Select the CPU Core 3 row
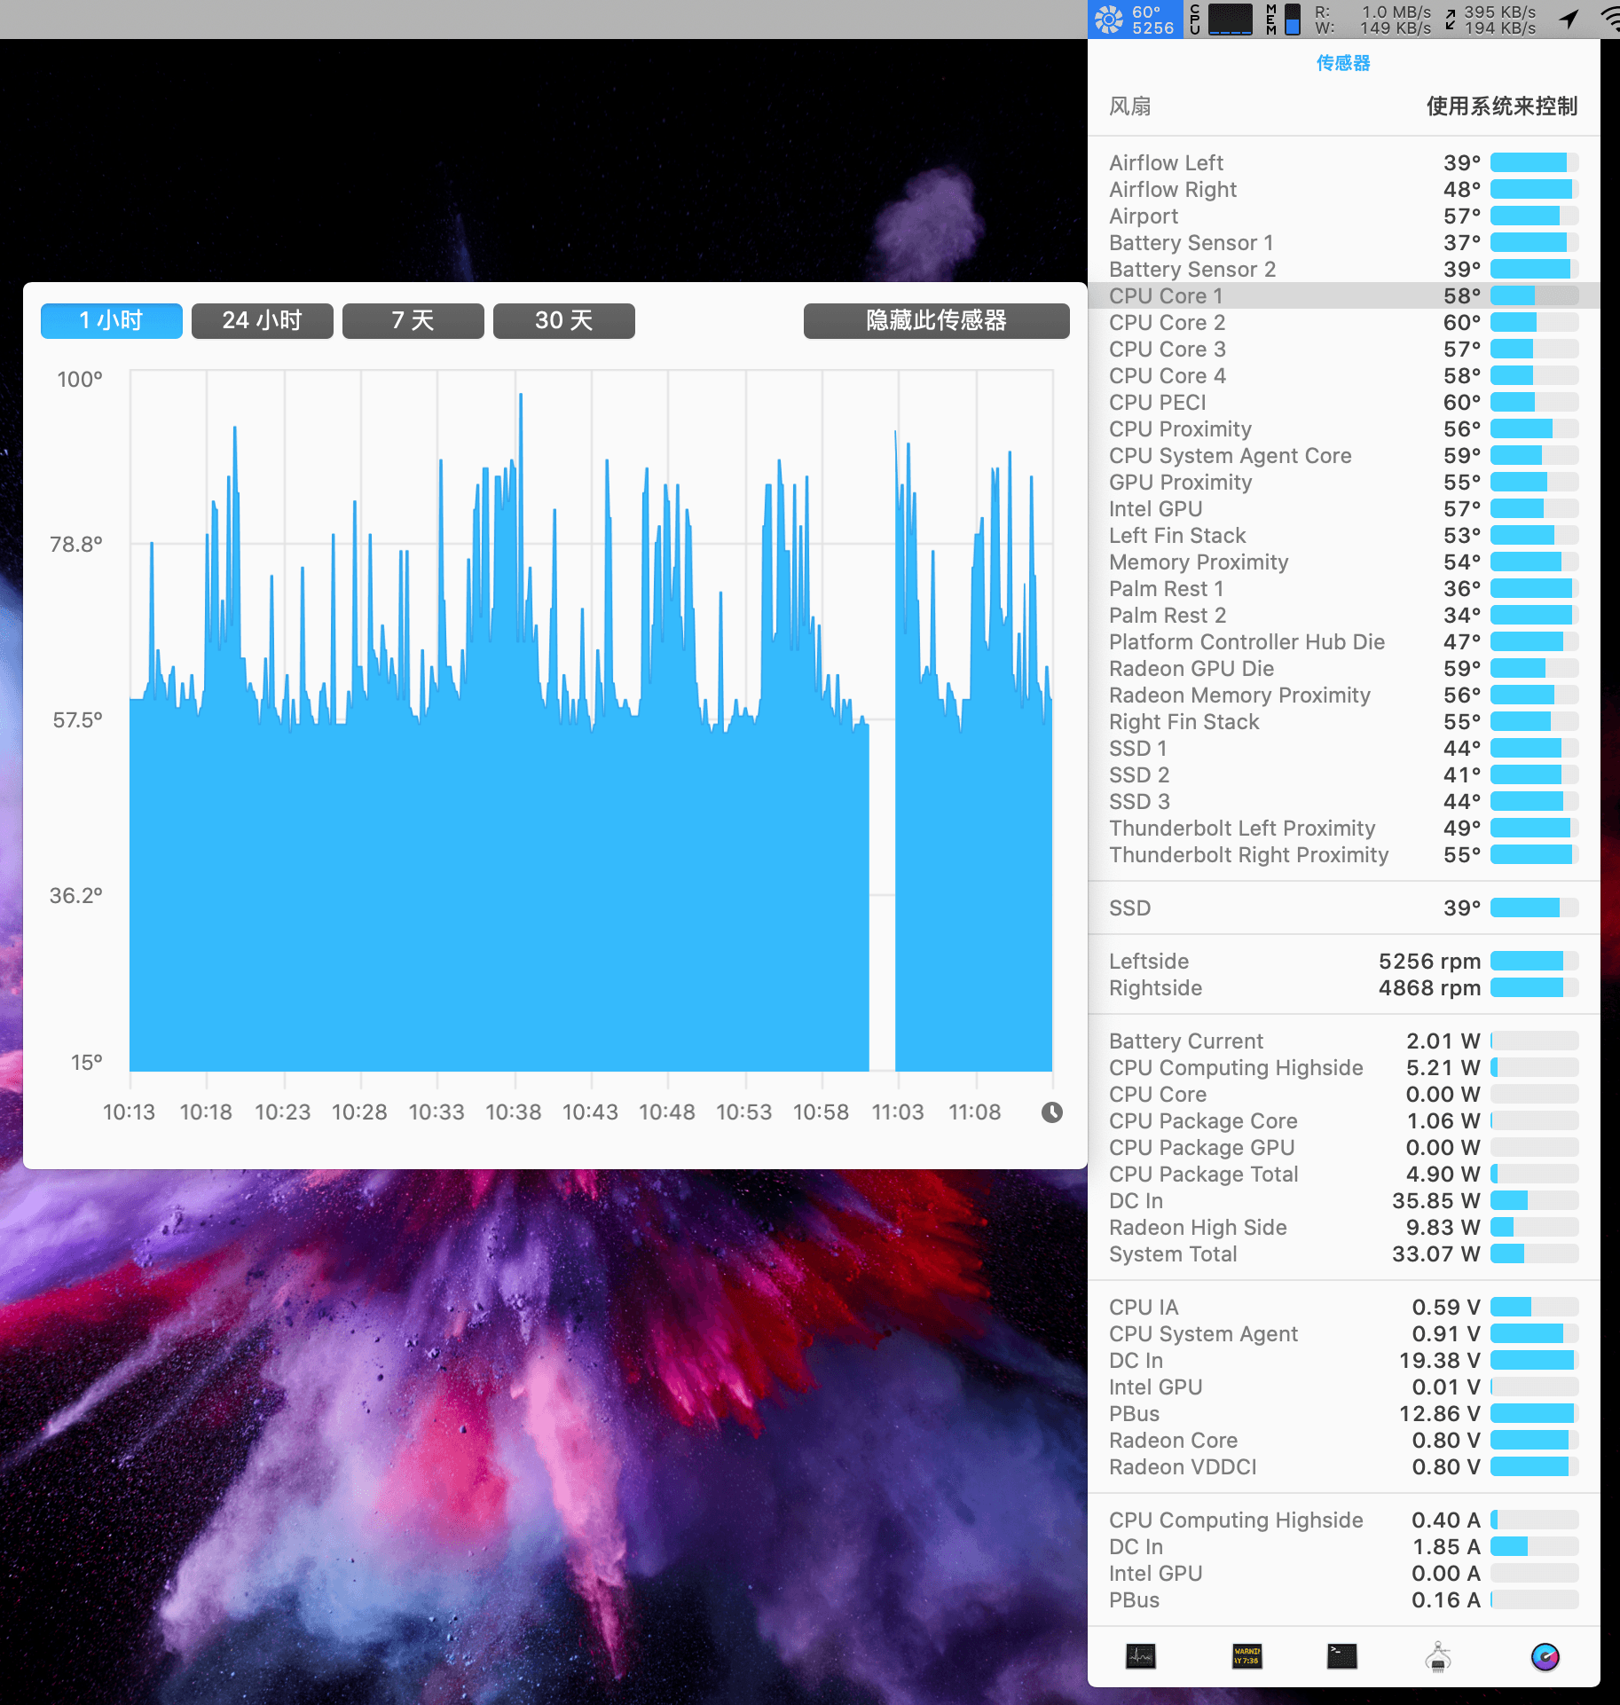Viewport: 1620px width, 1705px height. 1344,349
